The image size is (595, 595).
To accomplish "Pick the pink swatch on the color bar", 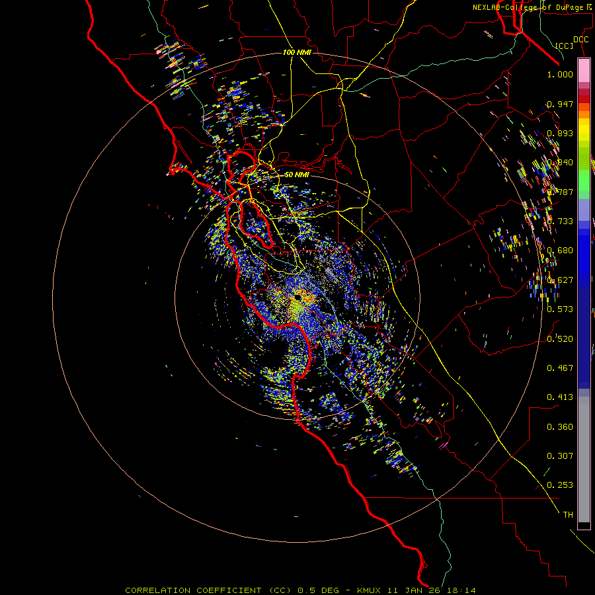I will (584, 71).
